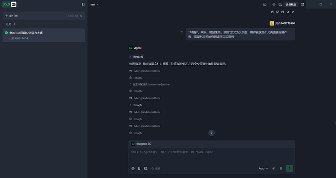Revert using undo arrow beside user message
This screenshot has height=178, width=336.
[x=182, y=32]
